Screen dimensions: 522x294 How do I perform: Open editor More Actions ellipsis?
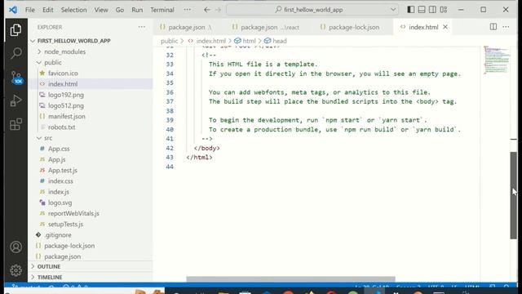click(x=506, y=27)
